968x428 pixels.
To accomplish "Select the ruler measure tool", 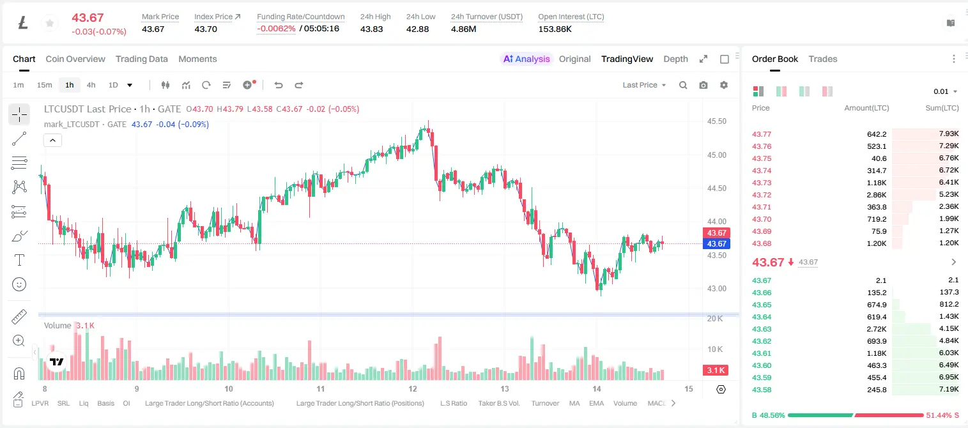I will (x=19, y=317).
